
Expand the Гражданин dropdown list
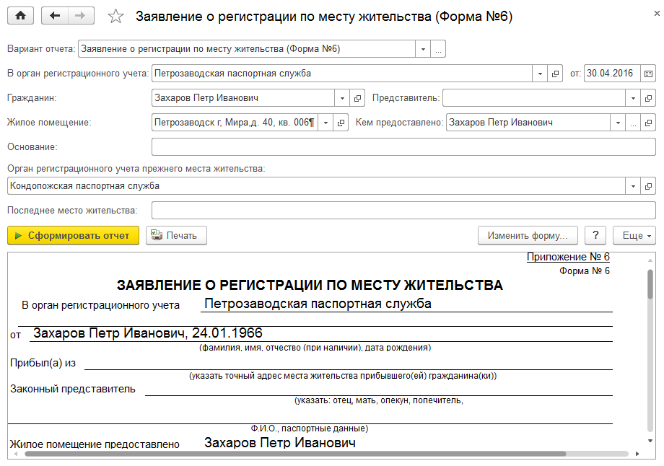point(341,98)
